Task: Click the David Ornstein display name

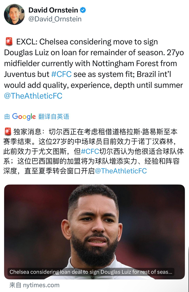Action: coord(53,11)
